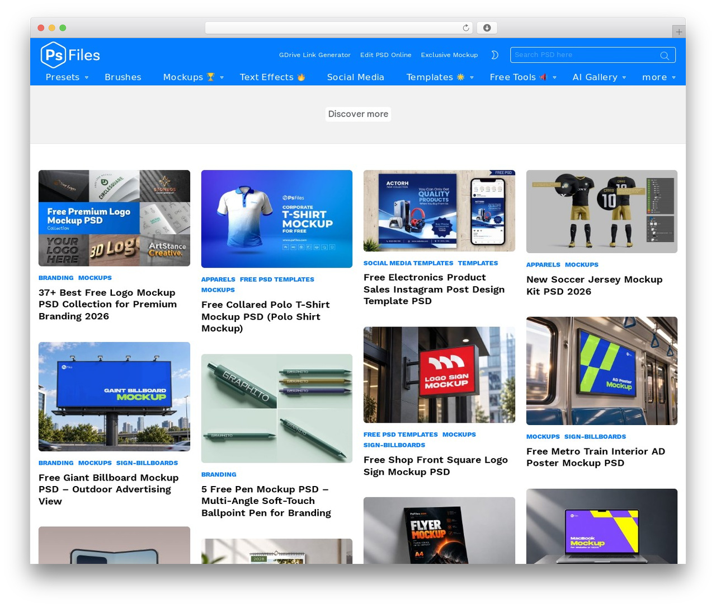Focus the Search PSD here field
This screenshot has height=607, width=716.
tap(592, 55)
